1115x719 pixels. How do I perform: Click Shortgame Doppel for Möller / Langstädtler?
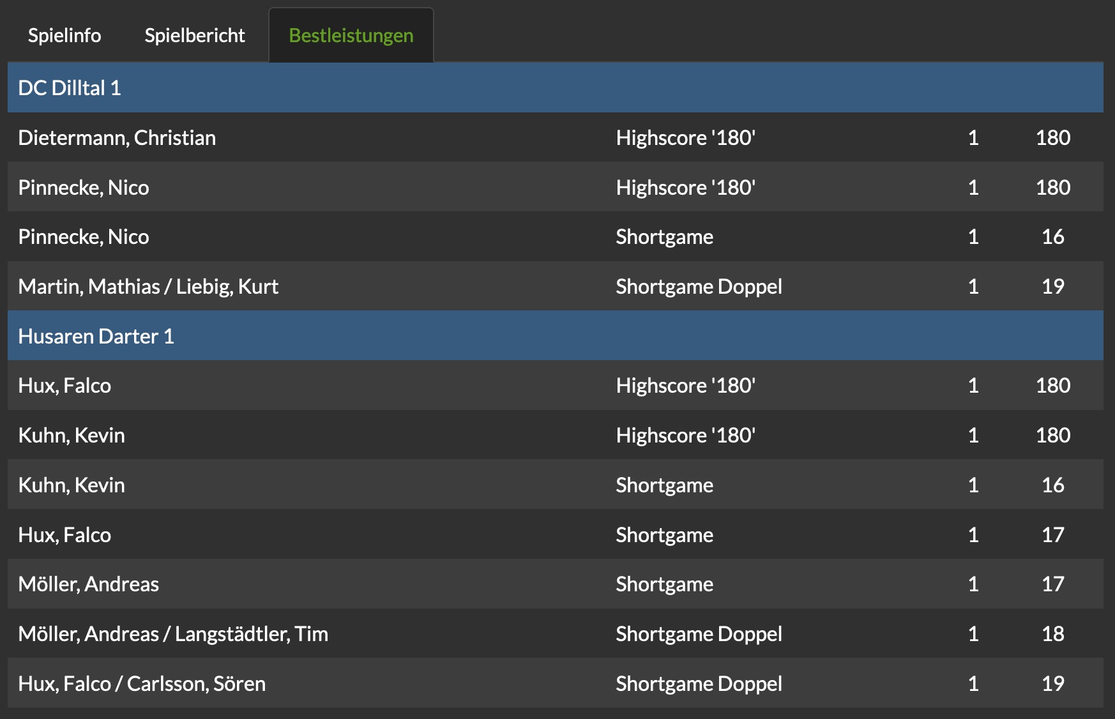coord(699,634)
